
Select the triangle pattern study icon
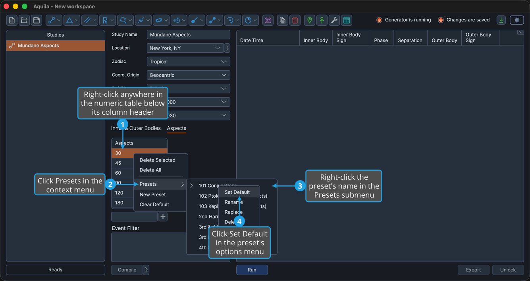coord(72,20)
